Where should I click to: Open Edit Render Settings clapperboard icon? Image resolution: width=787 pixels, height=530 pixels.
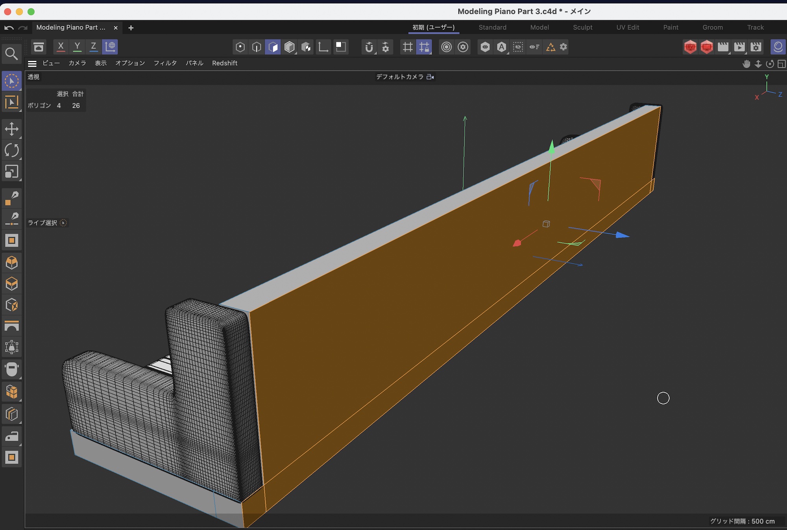point(756,47)
